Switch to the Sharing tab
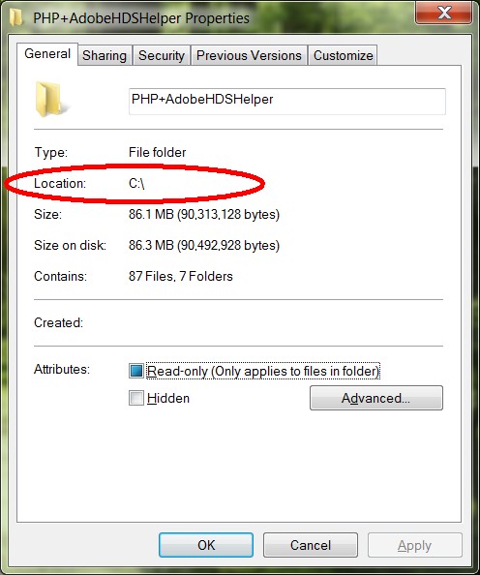This screenshot has height=575, width=480. [x=105, y=56]
